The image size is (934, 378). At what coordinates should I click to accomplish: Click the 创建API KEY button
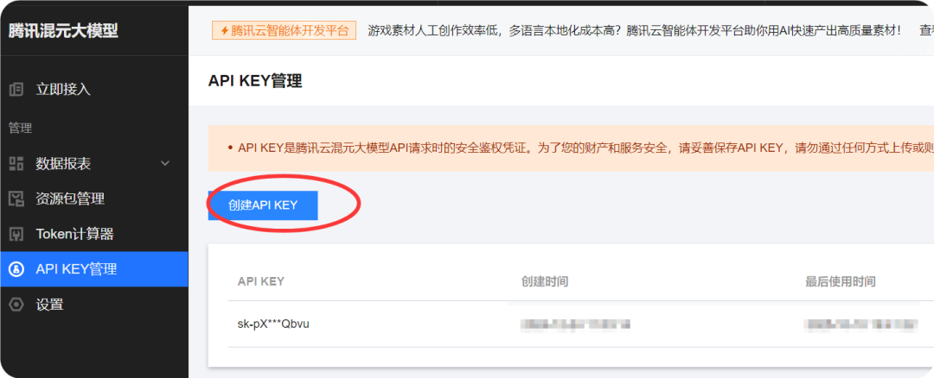click(263, 205)
